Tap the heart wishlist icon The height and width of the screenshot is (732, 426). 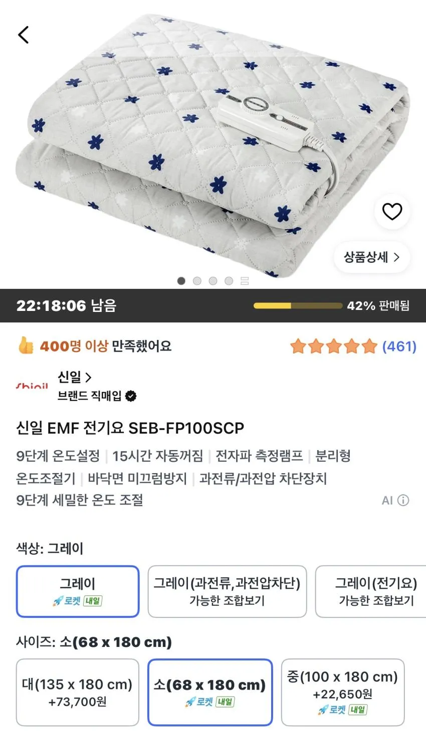(x=392, y=212)
